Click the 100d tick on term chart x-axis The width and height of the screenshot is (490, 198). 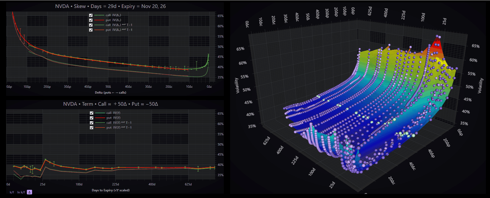pyautogui.click(x=79, y=185)
